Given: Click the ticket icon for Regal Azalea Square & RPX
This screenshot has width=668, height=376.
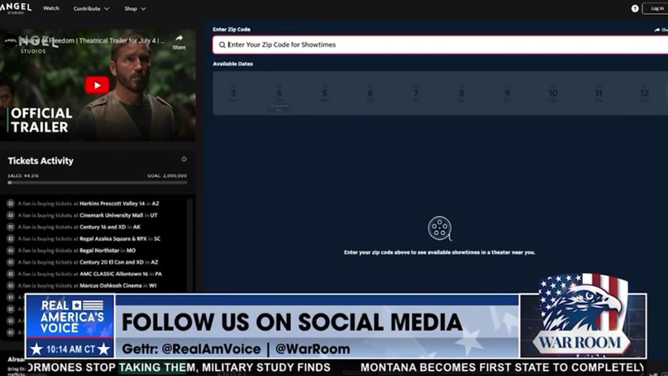Looking at the screenshot, I should coord(10,239).
